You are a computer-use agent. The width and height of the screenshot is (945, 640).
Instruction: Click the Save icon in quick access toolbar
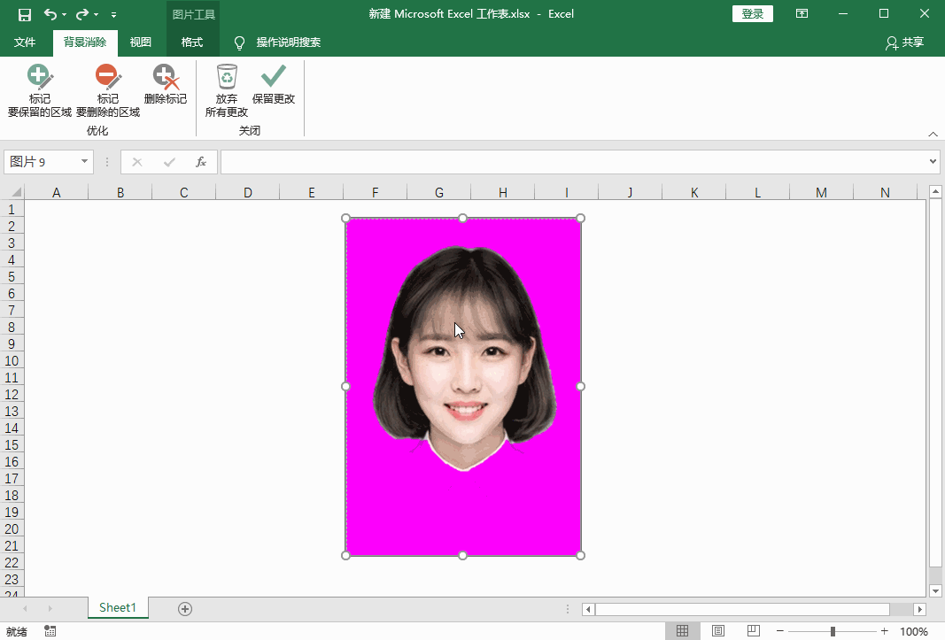coord(25,14)
